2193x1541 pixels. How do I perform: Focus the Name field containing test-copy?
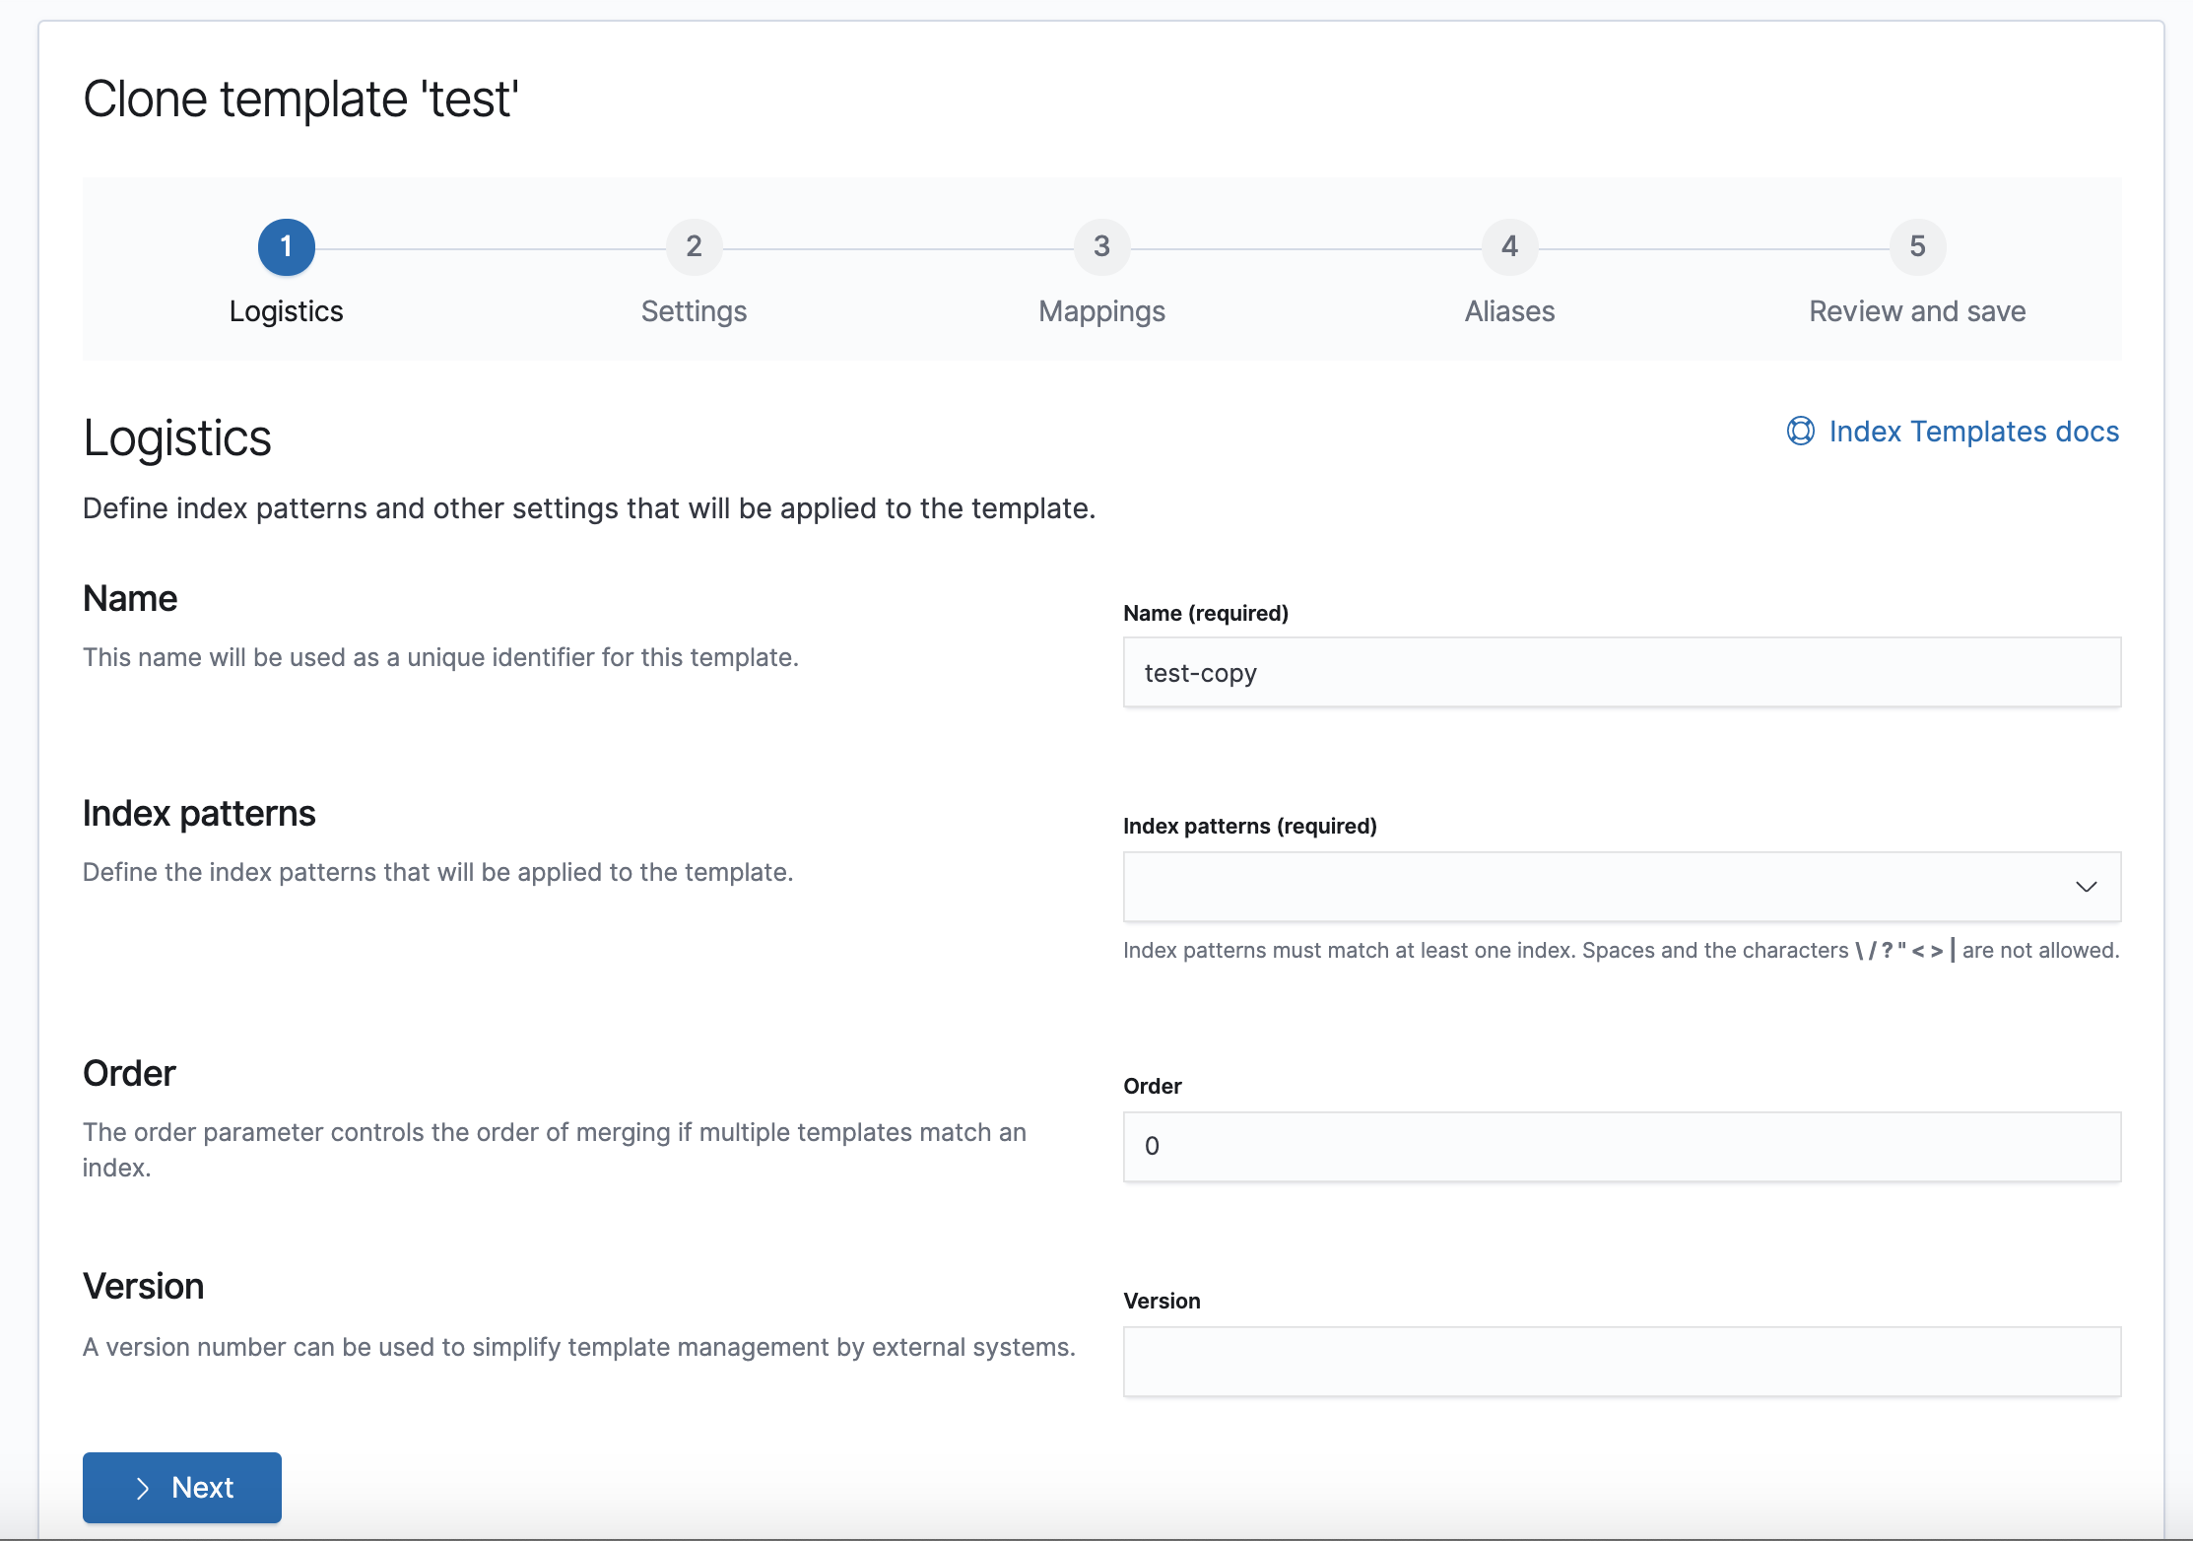tap(1622, 672)
